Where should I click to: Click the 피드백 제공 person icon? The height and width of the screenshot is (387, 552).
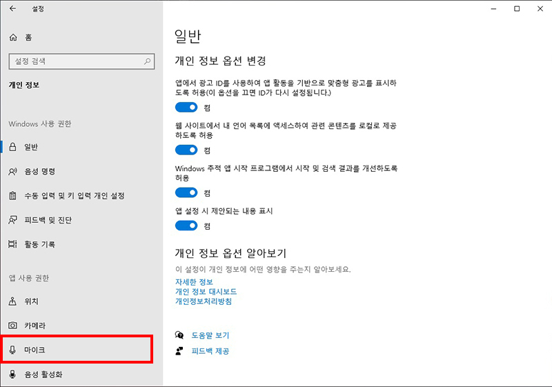coord(179,350)
